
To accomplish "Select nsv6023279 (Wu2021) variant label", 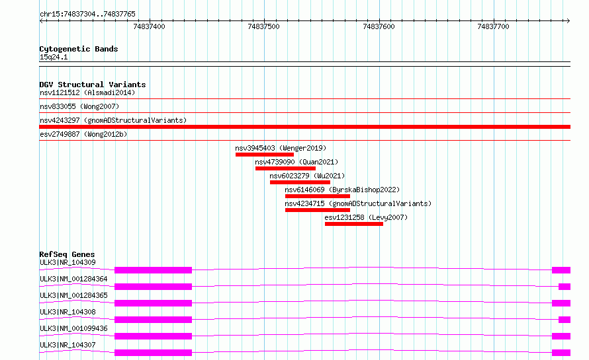I will [307, 176].
